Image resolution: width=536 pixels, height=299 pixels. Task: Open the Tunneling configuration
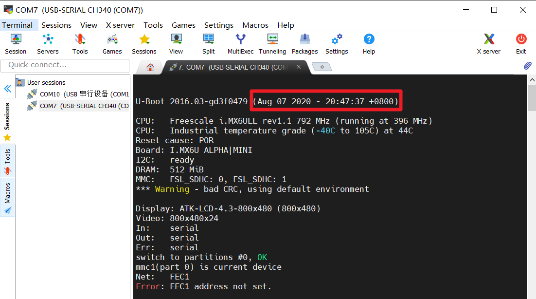point(272,43)
